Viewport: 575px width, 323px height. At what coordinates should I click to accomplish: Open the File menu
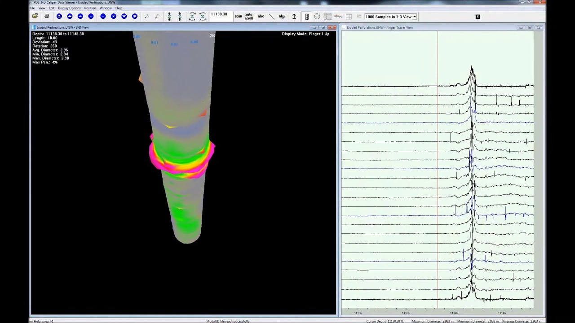coord(32,8)
